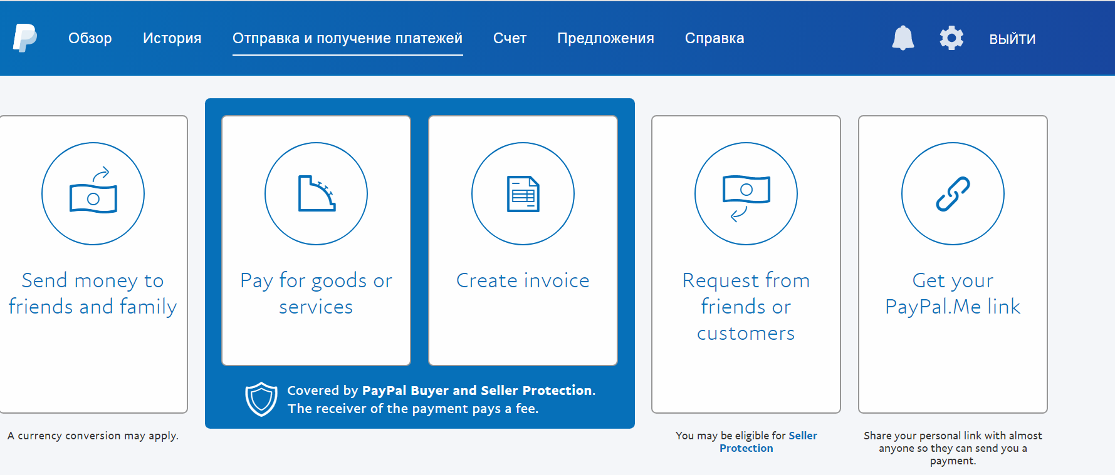Click the pay for goods cash register icon

(316, 194)
